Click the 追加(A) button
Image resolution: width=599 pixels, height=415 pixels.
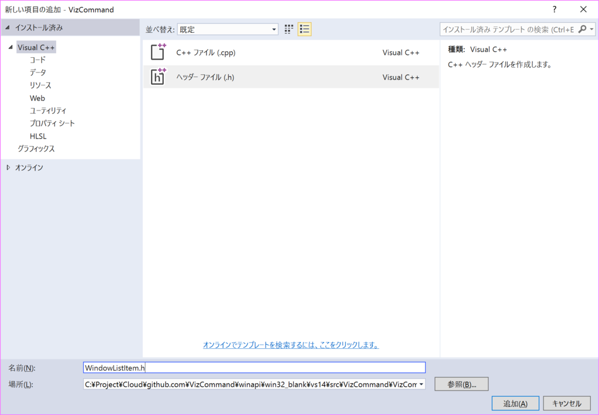(515, 403)
